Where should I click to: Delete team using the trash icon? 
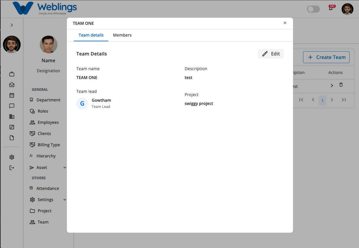(341, 85)
